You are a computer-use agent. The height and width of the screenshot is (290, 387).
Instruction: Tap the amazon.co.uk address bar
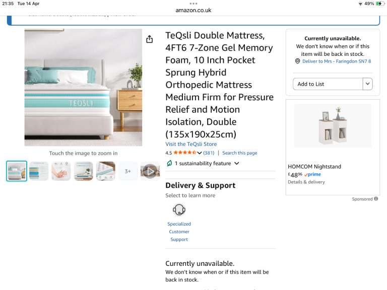(x=193, y=10)
